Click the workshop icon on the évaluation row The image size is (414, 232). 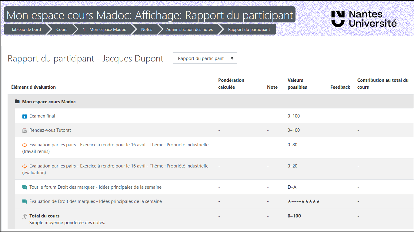(24, 166)
